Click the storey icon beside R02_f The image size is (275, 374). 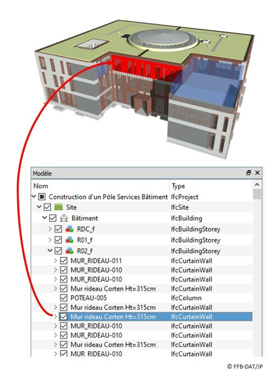tap(69, 251)
